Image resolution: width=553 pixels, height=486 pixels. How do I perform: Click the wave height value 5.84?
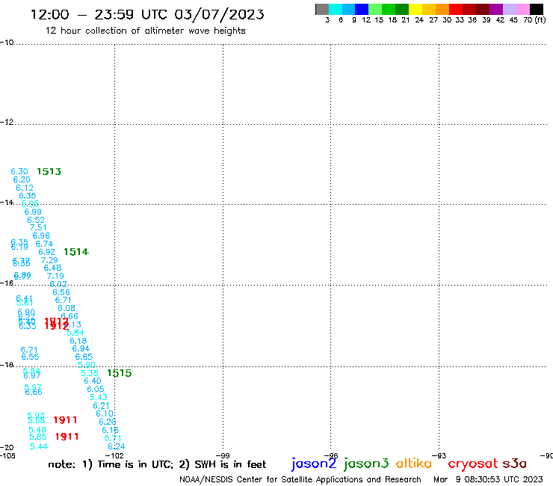click(75, 333)
